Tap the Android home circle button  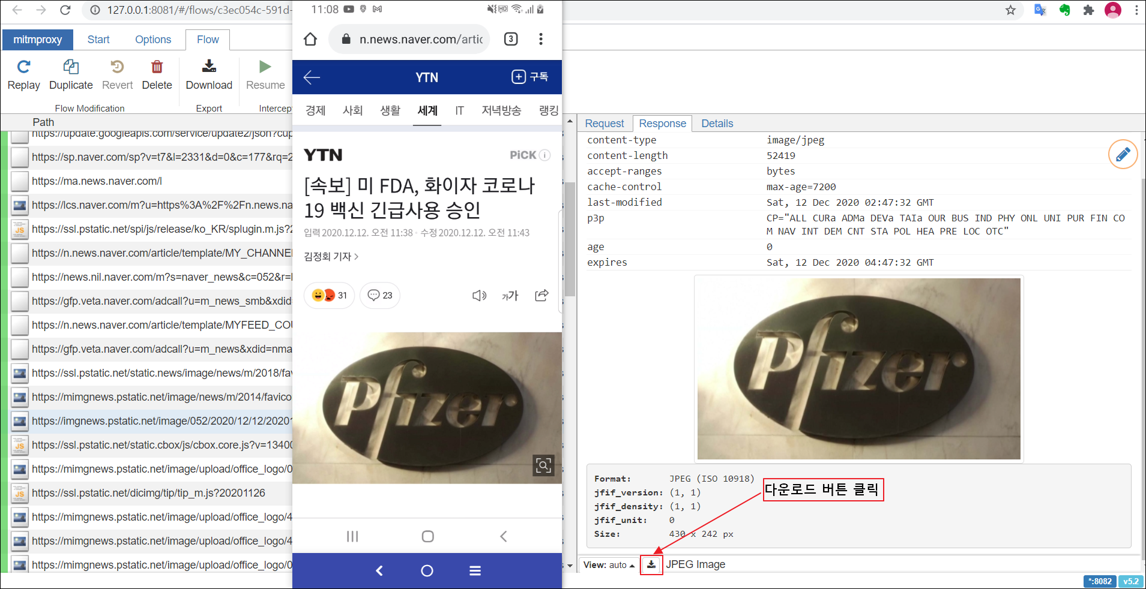pyautogui.click(x=427, y=536)
